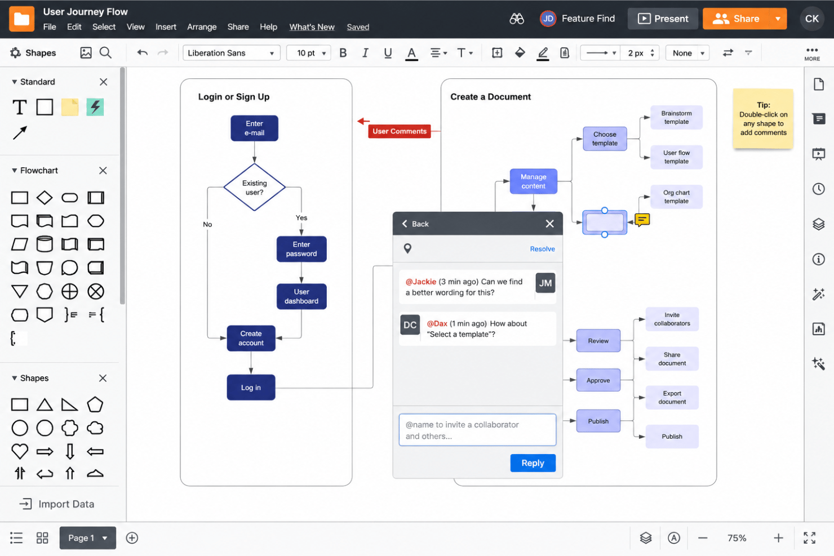Open the text color picker
The width and height of the screenshot is (834, 556).
coord(412,54)
